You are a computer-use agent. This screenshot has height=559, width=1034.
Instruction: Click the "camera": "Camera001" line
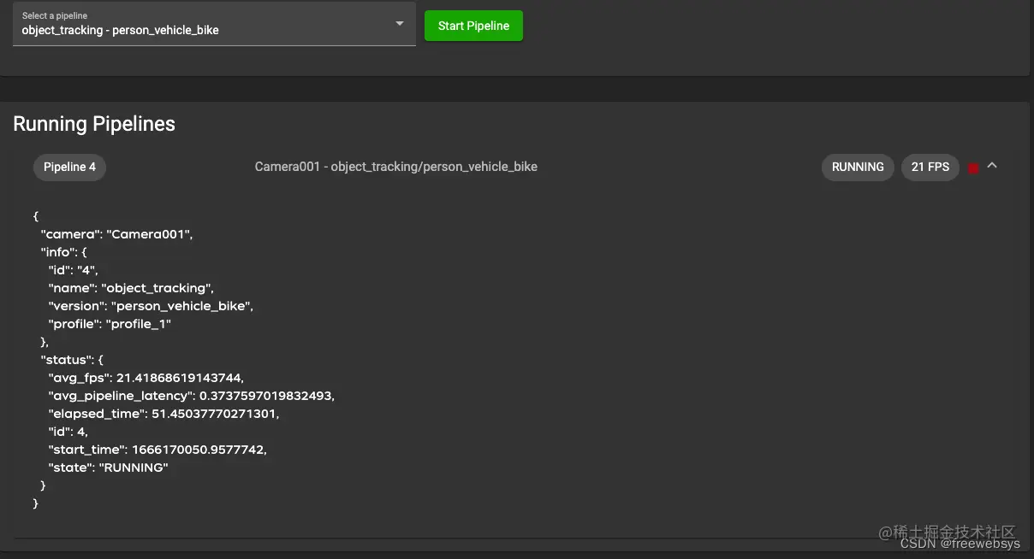tap(116, 234)
